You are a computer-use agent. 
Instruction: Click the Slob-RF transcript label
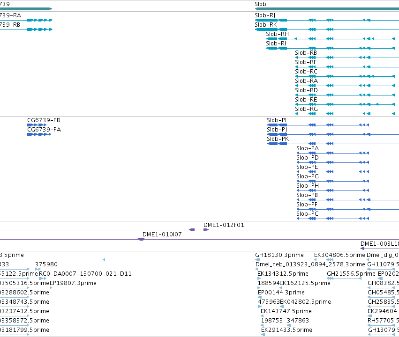coord(306,62)
